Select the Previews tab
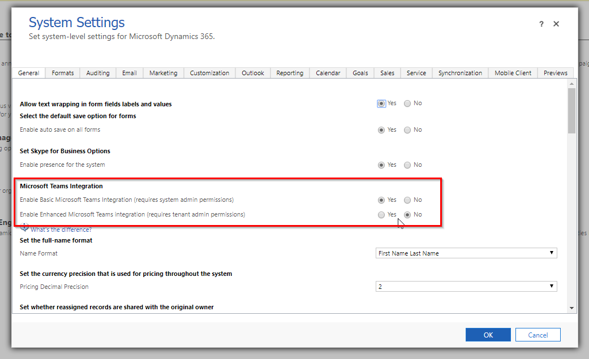589x359 pixels. [x=556, y=73]
